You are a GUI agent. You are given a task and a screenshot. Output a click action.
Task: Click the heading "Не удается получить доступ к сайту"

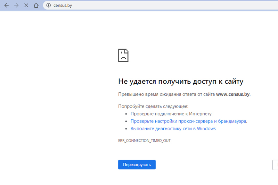(181, 82)
